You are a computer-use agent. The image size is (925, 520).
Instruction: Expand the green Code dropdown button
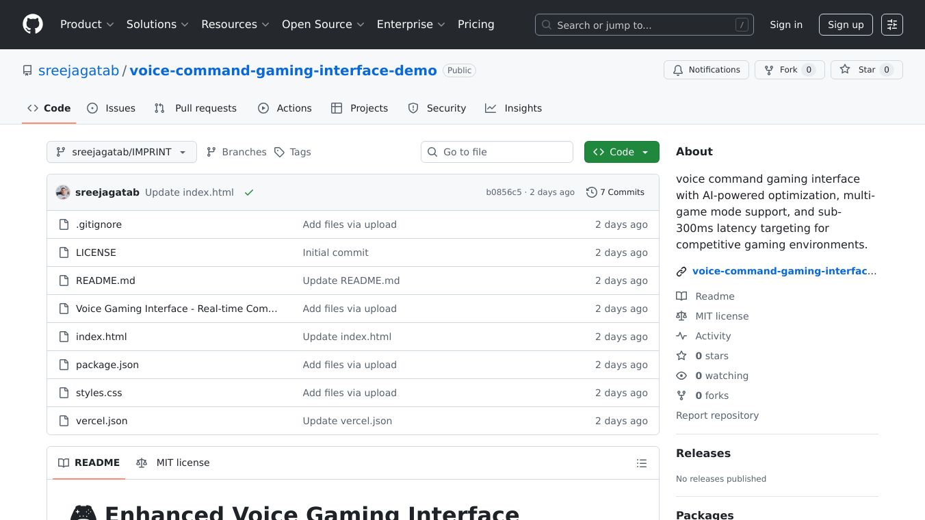621,152
